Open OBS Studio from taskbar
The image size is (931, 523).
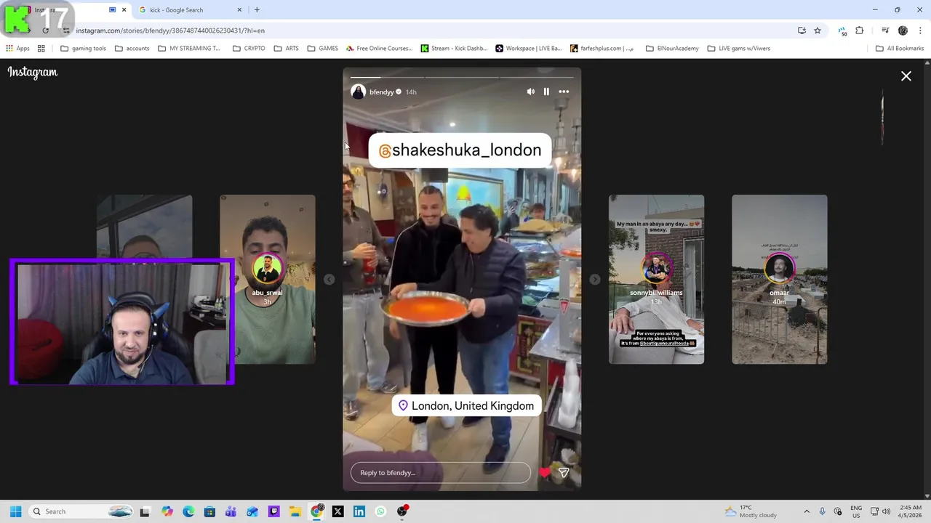(402, 511)
